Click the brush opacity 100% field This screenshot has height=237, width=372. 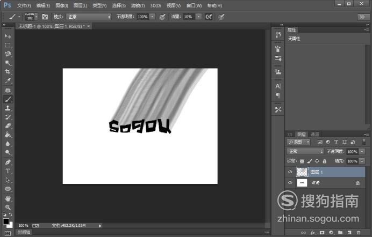(142, 17)
